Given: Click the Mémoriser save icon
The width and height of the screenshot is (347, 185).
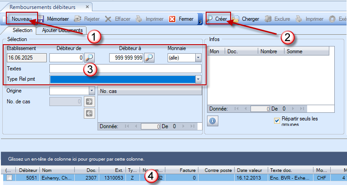Looking at the screenshot, I should (41, 19).
